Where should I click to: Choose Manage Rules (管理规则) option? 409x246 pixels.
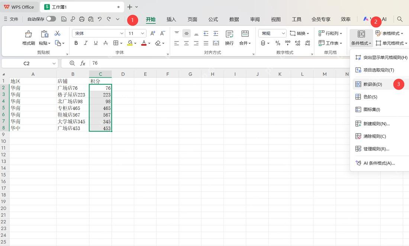click(x=381, y=149)
